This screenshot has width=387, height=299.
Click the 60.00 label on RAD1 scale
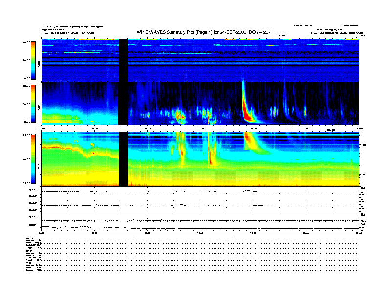(27, 86)
